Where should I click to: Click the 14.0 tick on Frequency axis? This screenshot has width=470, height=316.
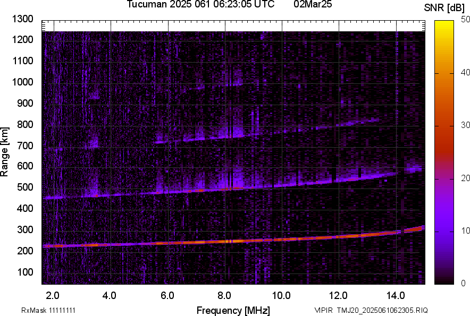[396, 295]
